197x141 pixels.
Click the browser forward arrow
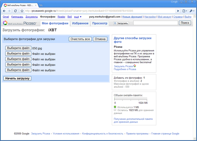(x=9, y=11)
